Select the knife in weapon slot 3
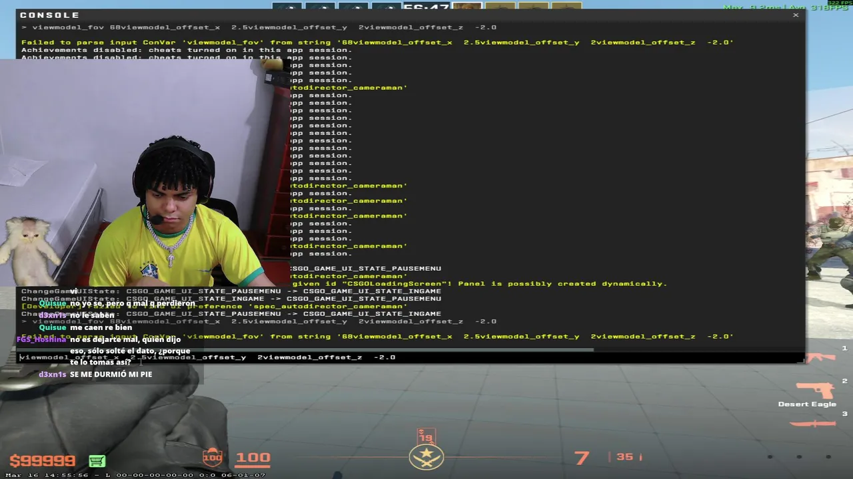This screenshot has width=853, height=479. pos(813,423)
